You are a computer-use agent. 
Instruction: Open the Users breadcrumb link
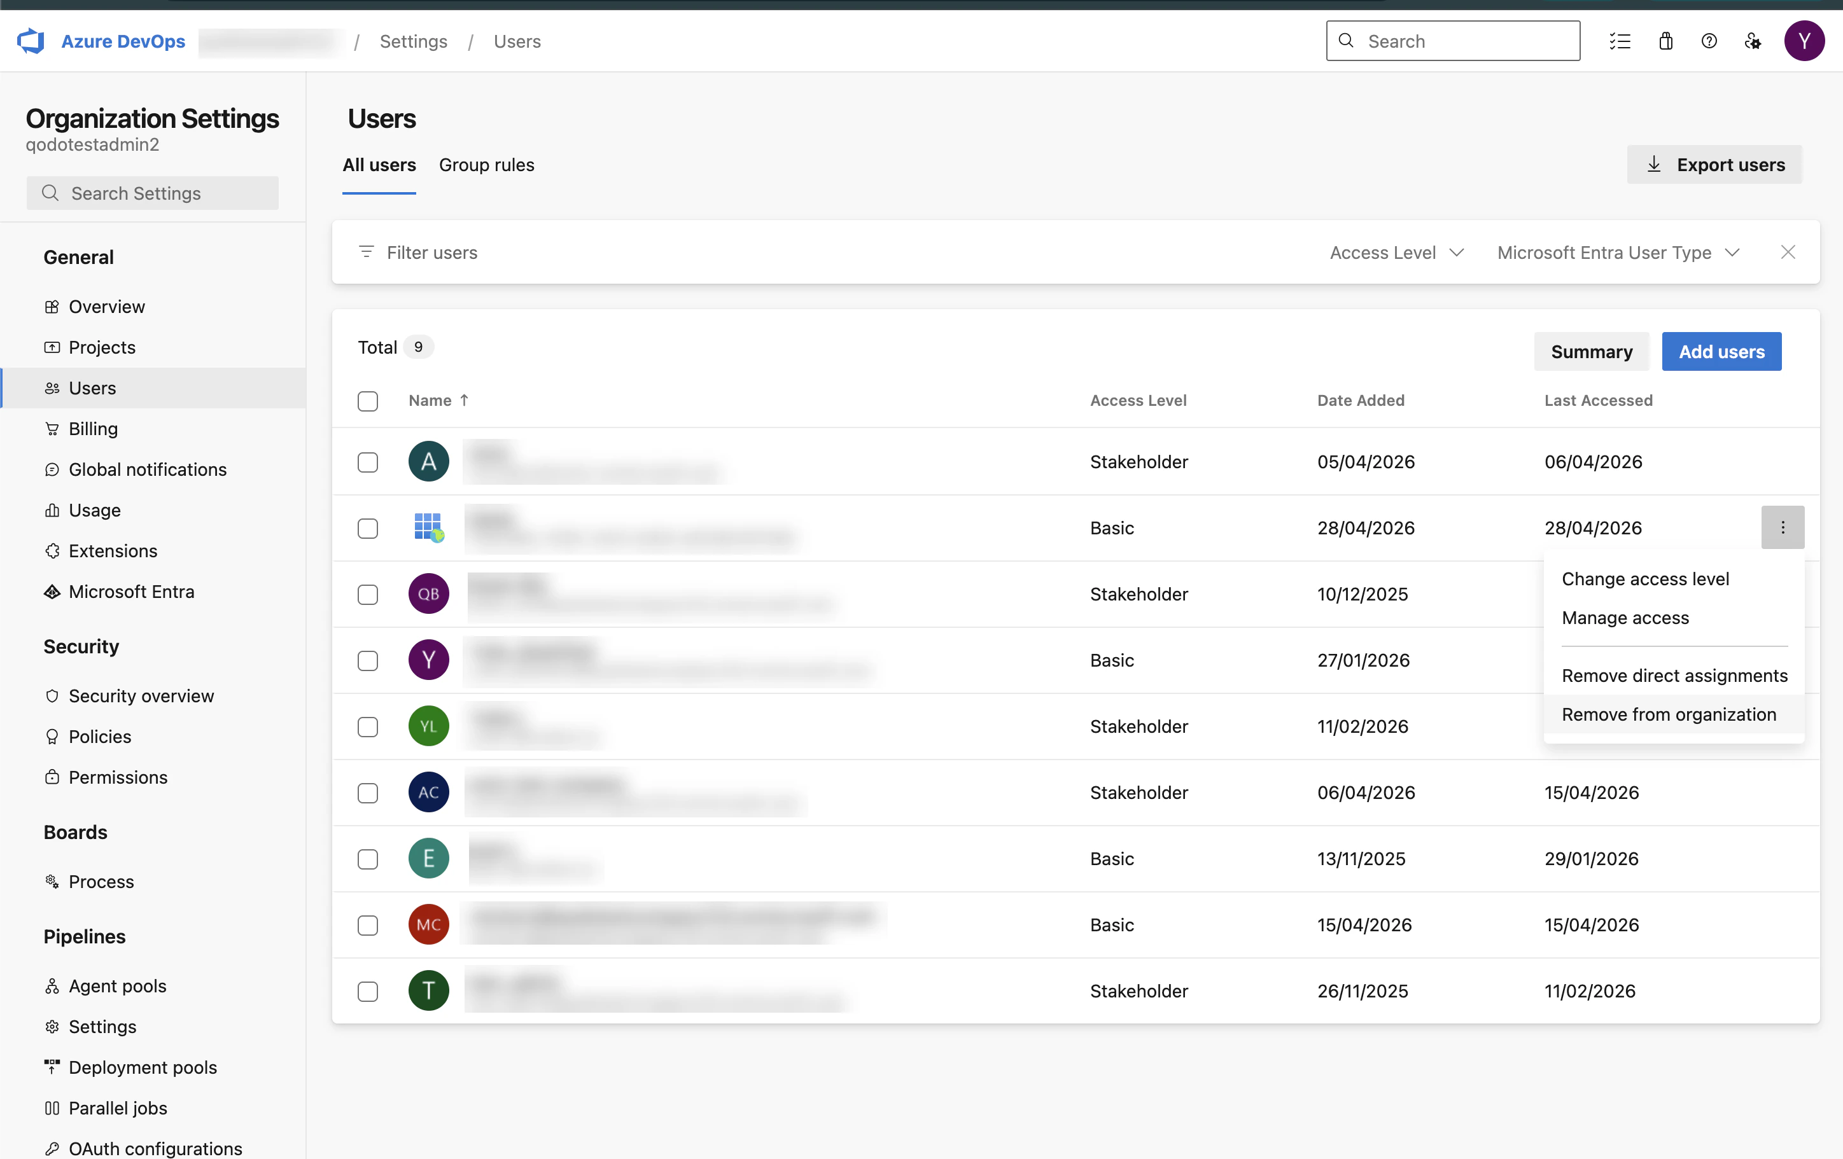click(517, 41)
